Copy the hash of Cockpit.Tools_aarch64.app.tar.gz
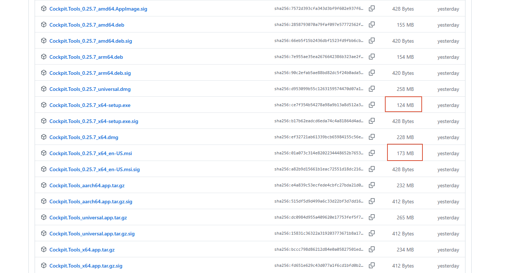Screen dimensions: 507x273 pyautogui.click(x=372, y=185)
